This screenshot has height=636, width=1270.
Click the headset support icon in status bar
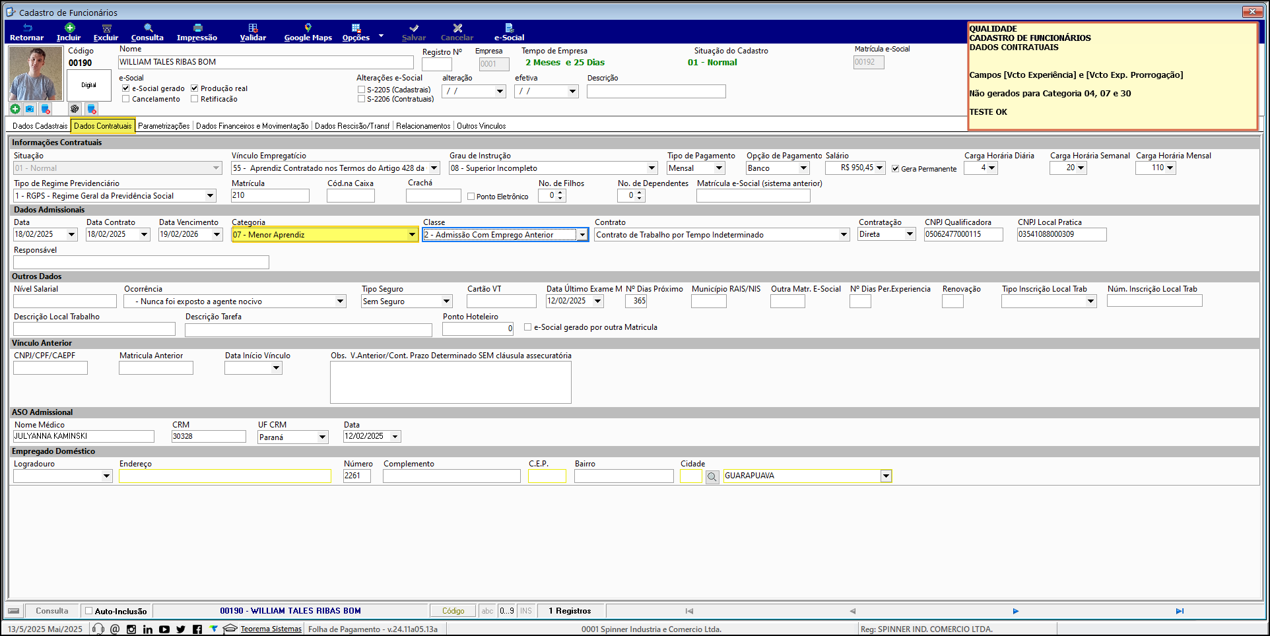(x=98, y=629)
